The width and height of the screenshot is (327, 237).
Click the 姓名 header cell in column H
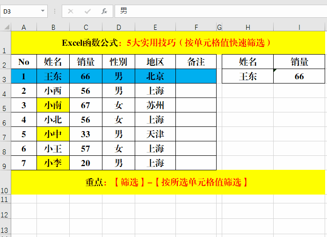pos(248,62)
